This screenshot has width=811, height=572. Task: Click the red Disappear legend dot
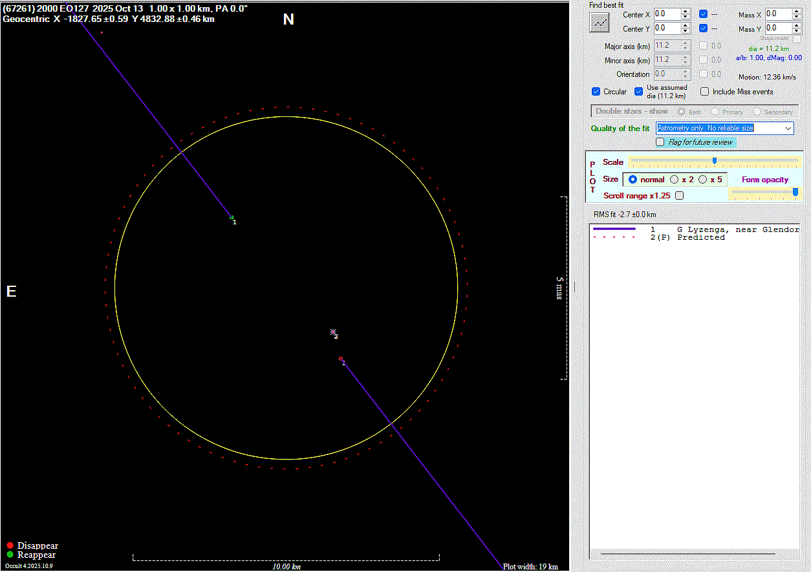[10, 546]
